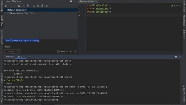Open Local Changes panel gear settings
The width and height of the screenshot is (186, 105).
(71, 1)
